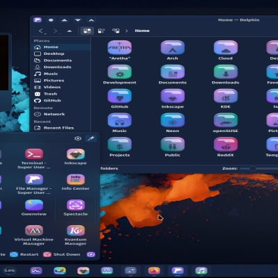Adjust the Zoom slider in Dolphin
This screenshot has height=278, width=278.
tap(259, 168)
